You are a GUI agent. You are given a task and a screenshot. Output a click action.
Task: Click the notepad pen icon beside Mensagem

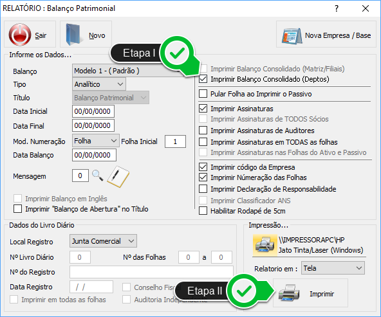[118, 176]
